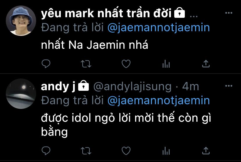Open @jaemannotjaemin mention in first tweet
The image size is (241, 162).
[159, 28]
